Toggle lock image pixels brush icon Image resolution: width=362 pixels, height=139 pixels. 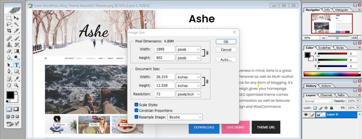321,108
